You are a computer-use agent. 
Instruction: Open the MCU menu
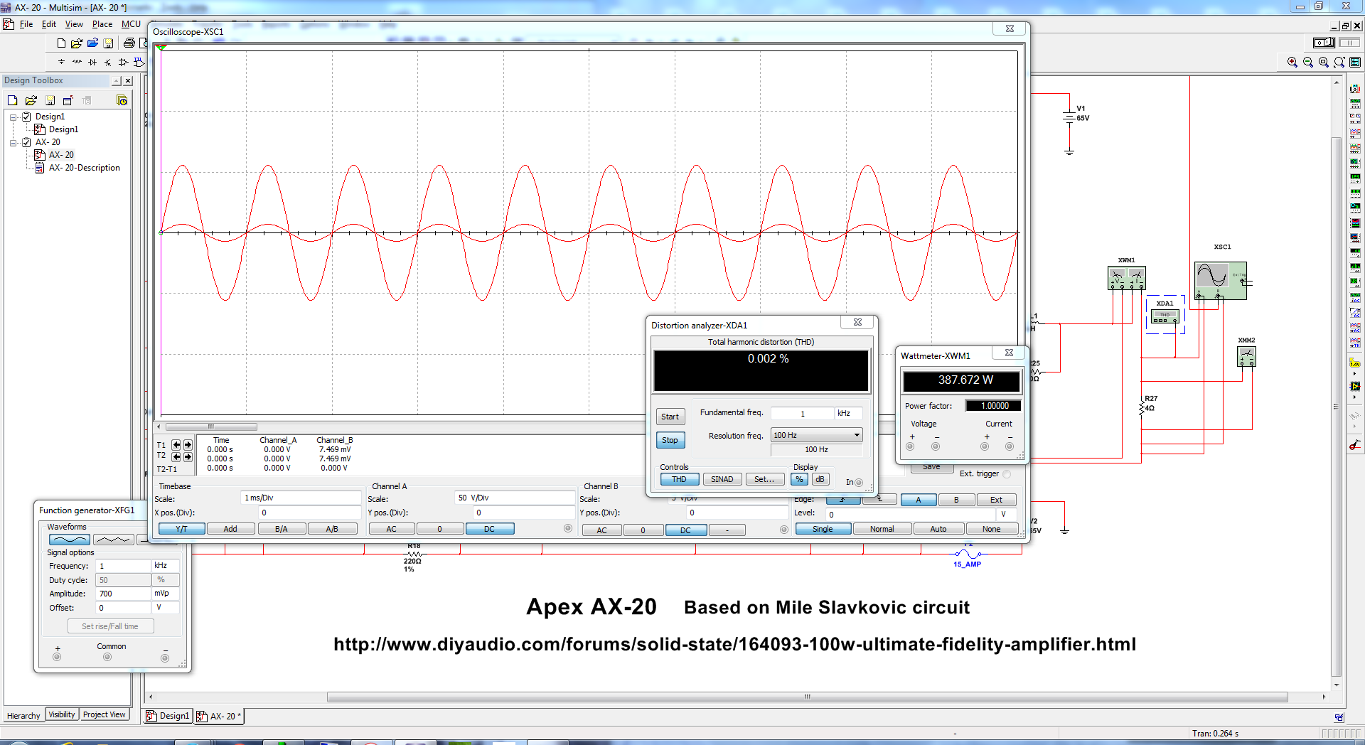tap(131, 24)
